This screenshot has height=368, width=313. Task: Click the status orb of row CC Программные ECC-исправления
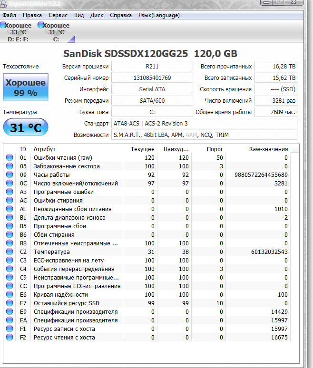(x=10, y=286)
